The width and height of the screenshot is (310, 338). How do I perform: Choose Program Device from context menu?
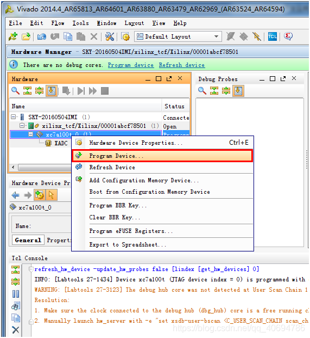(162, 156)
